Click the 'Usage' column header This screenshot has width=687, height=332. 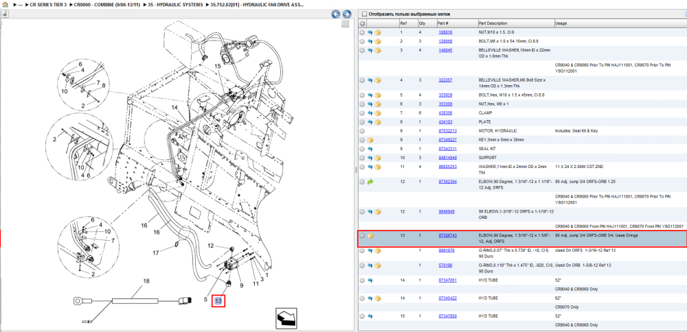click(x=620, y=23)
